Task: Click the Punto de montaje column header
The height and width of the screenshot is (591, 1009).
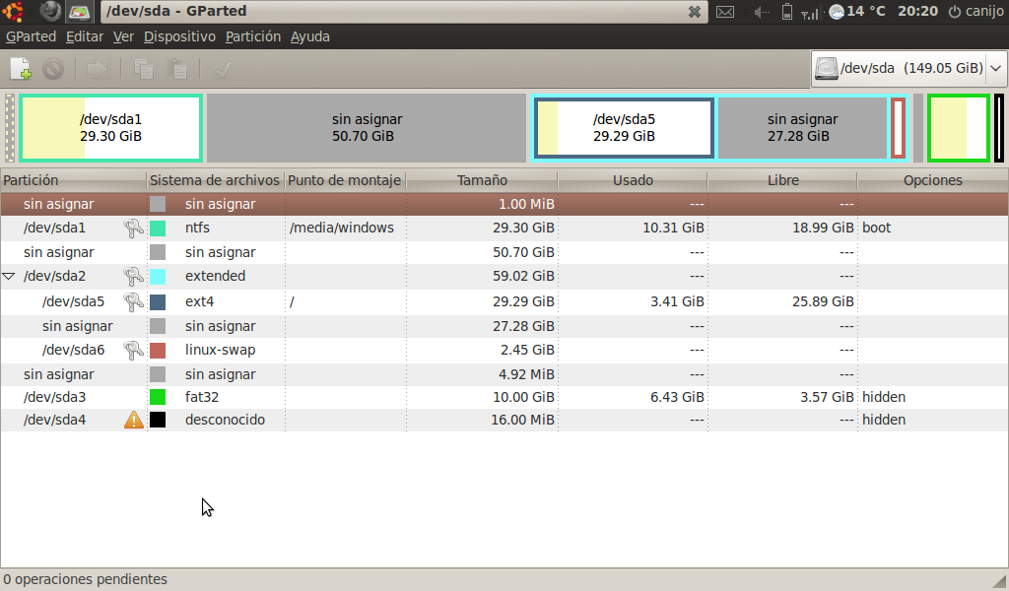Action: click(x=345, y=180)
